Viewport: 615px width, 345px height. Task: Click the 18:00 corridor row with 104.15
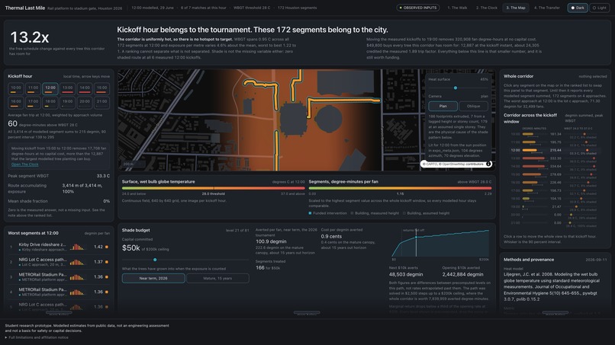pyautogui.click(x=555, y=199)
